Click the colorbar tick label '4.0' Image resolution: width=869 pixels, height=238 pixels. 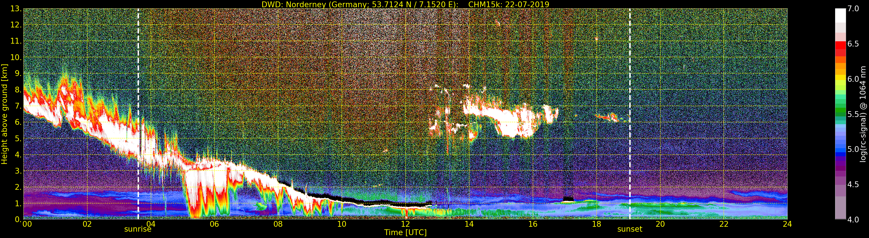(853, 220)
